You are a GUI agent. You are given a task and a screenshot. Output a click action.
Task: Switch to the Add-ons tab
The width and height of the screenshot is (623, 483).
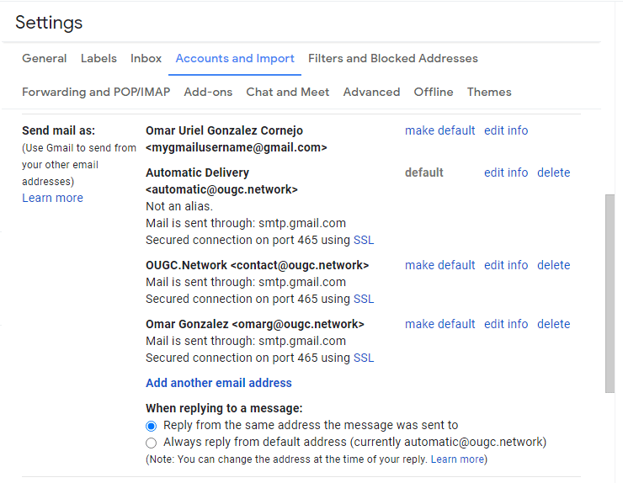click(x=208, y=93)
